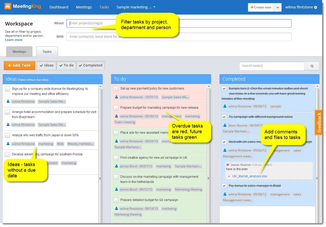Image resolution: width=326 pixels, height=227 pixels.
Task: Tick checkbox for 'Analyze why web traffic from Japan'
Action: point(7,135)
